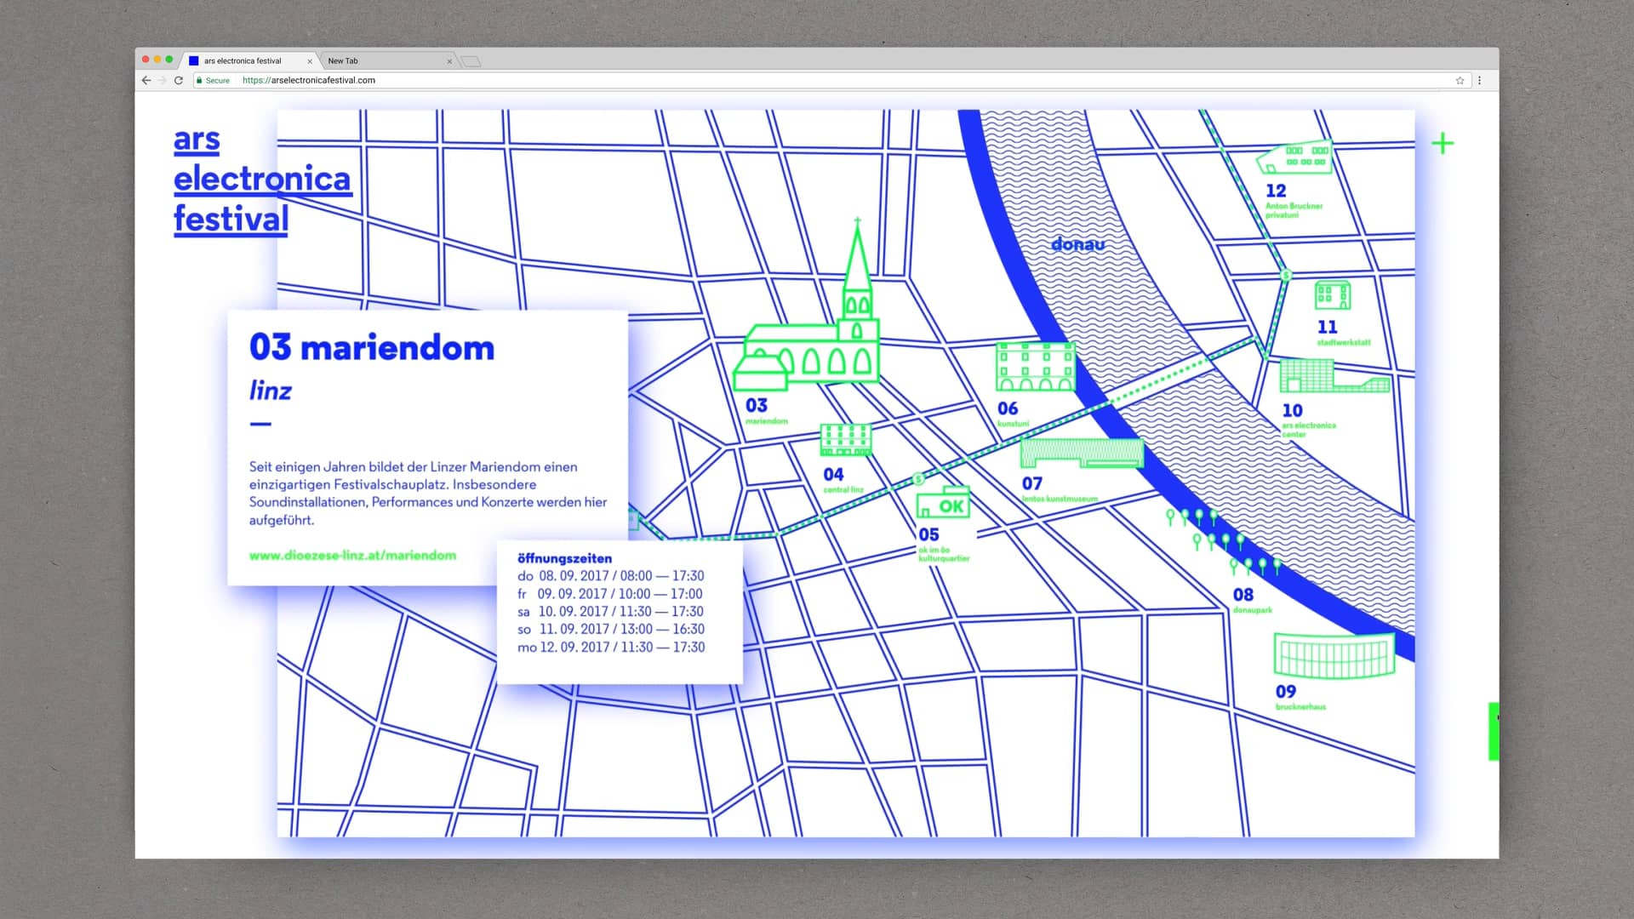Click the do 08.09.2017 opening hours row

611,576
